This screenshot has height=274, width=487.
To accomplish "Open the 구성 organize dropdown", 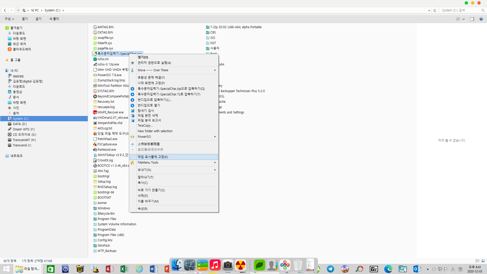I will (x=9, y=19).
